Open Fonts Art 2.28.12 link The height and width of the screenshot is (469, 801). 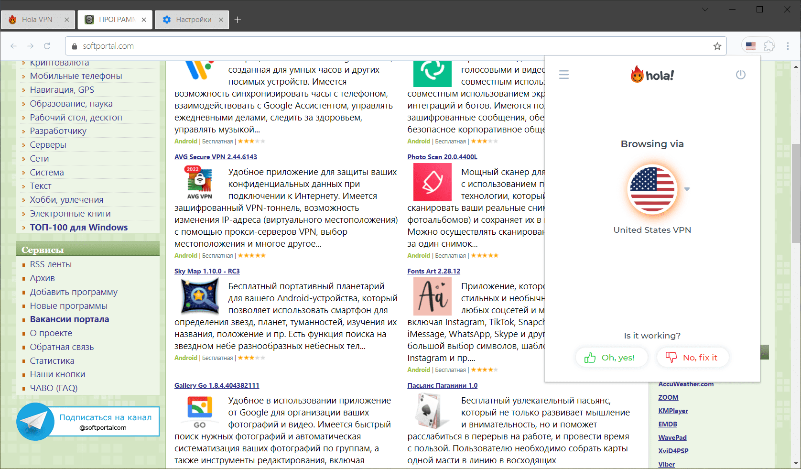click(x=433, y=271)
